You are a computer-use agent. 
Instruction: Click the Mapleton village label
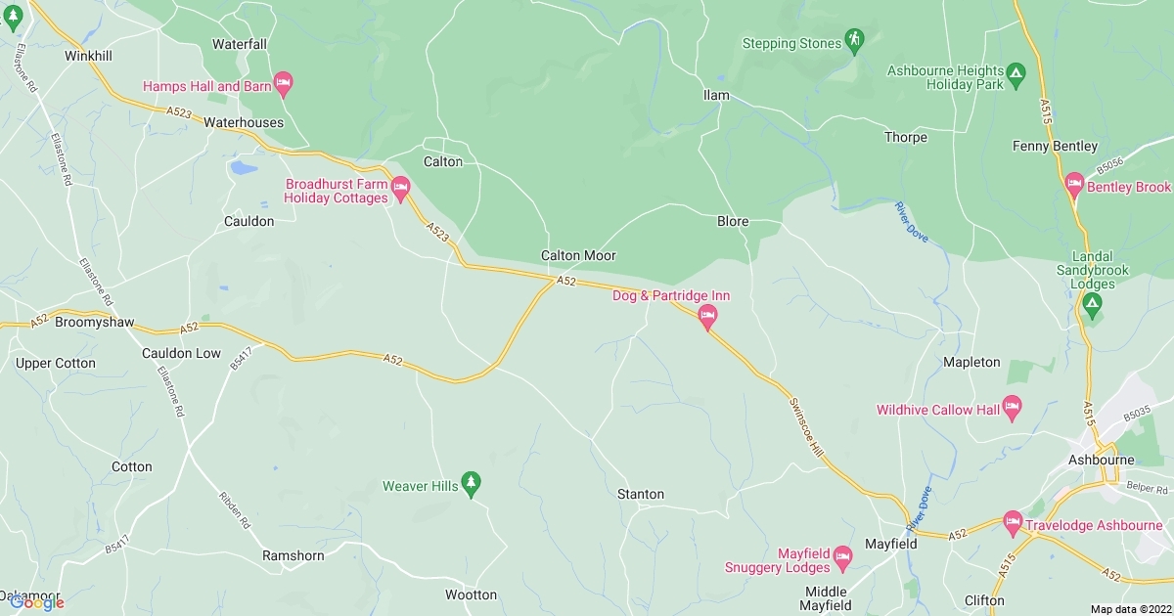(x=971, y=362)
